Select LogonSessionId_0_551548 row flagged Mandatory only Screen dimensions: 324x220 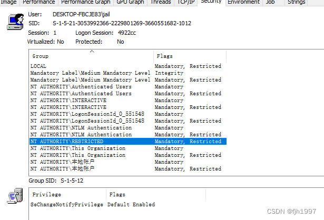click(128, 114)
